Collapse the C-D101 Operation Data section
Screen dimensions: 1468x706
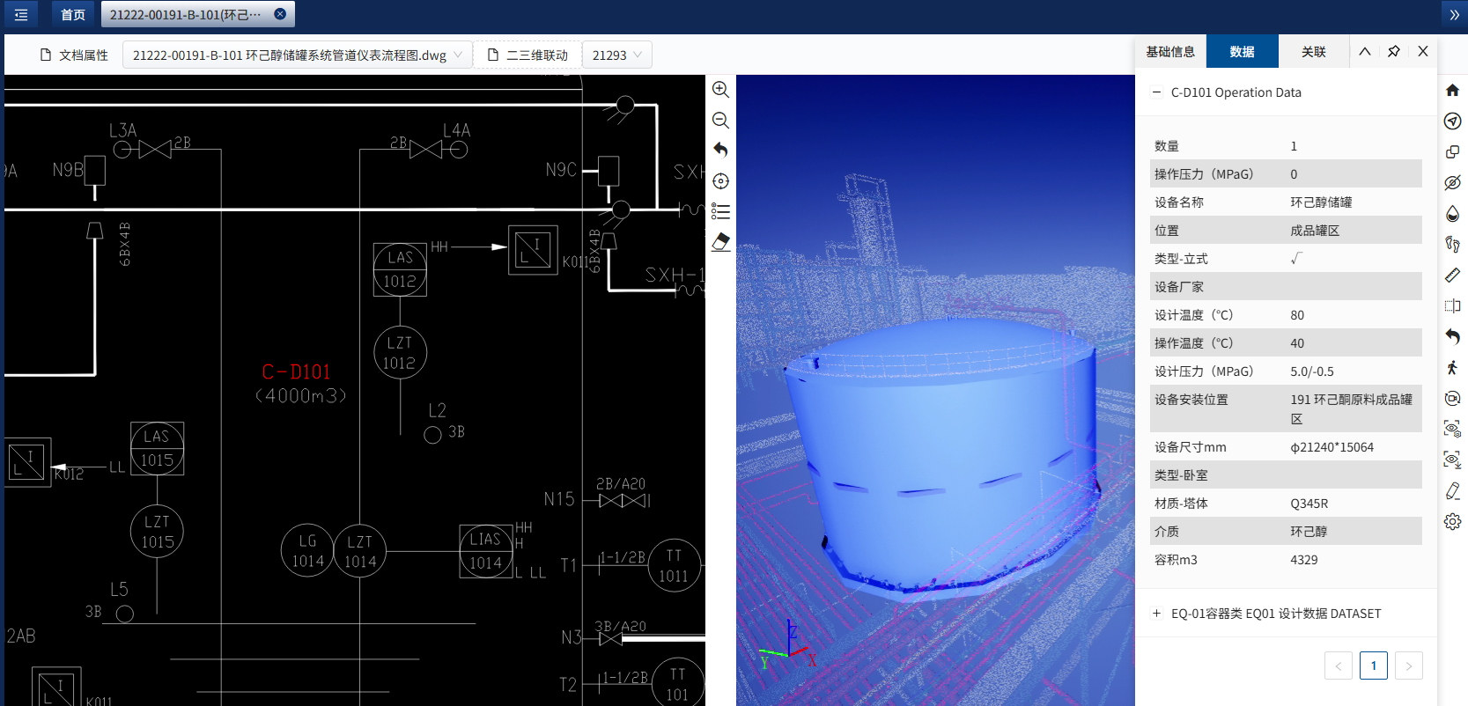pos(1157,92)
